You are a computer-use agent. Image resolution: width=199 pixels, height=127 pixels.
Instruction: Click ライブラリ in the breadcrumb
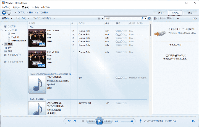click(x=21, y=12)
